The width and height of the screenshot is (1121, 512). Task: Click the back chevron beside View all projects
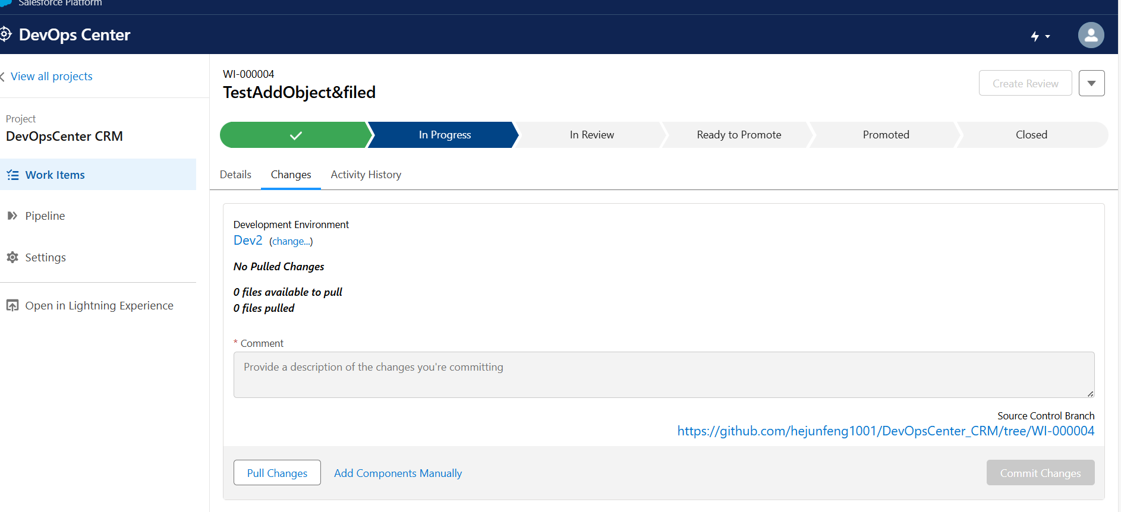[x=2, y=77]
